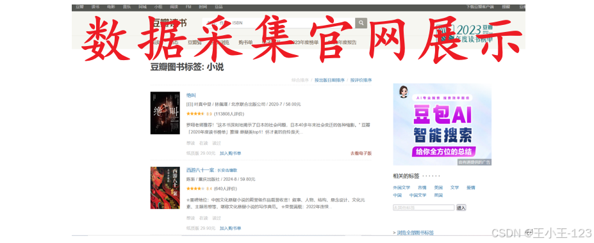The height and width of the screenshot is (243, 594).
Task: Open the 英国 related tag
Action: (438, 196)
